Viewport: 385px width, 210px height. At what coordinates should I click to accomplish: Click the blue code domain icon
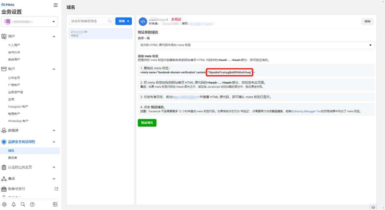pos(143,21)
